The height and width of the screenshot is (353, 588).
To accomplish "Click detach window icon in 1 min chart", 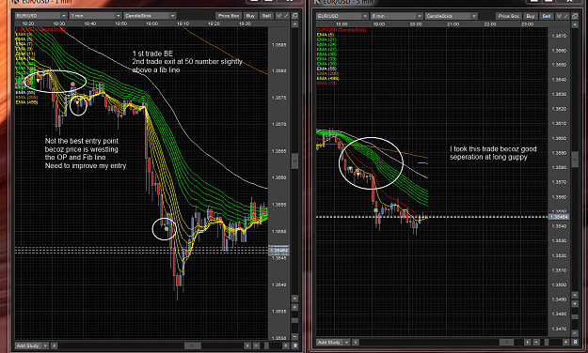I will point(295,16).
